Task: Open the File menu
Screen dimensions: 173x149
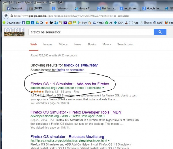Action: click(x=5, y=2)
